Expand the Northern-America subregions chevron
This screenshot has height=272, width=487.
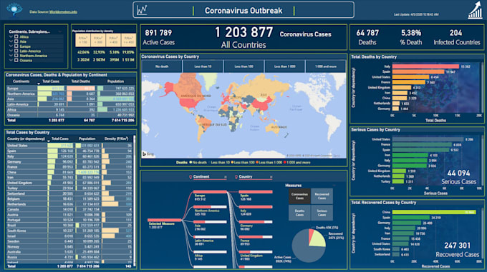click(x=11, y=56)
